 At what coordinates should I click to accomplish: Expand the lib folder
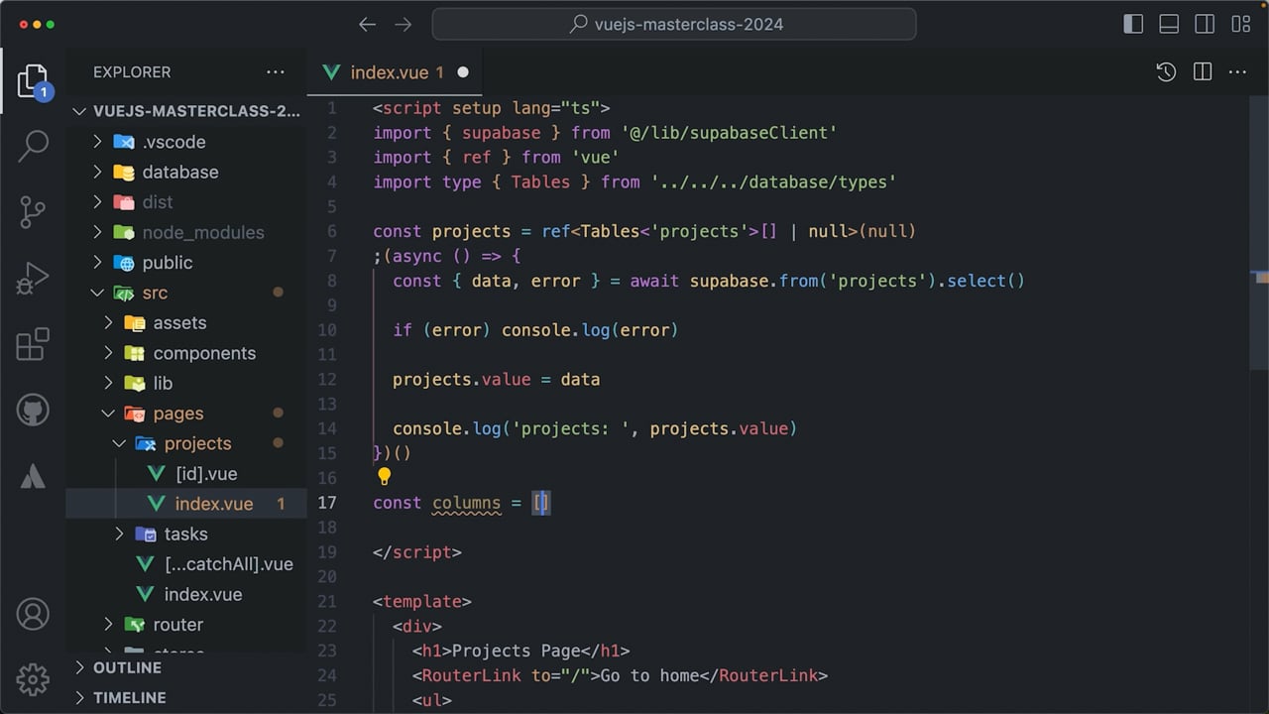click(x=186, y=383)
